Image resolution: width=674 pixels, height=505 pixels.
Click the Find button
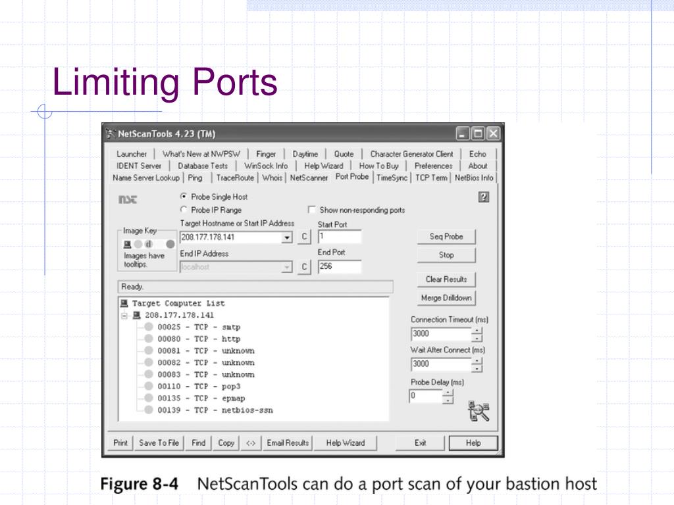click(x=199, y=443)
